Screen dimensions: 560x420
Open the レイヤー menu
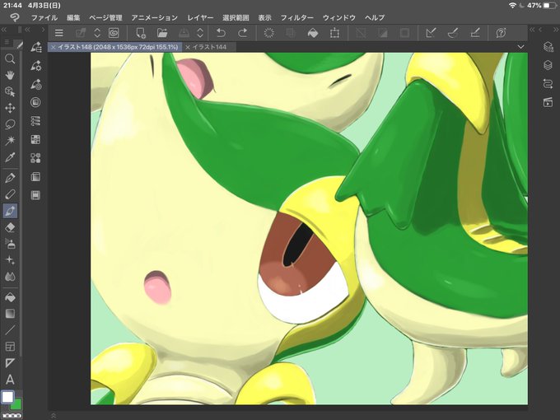pyautogui.click(x=200, y=17)
